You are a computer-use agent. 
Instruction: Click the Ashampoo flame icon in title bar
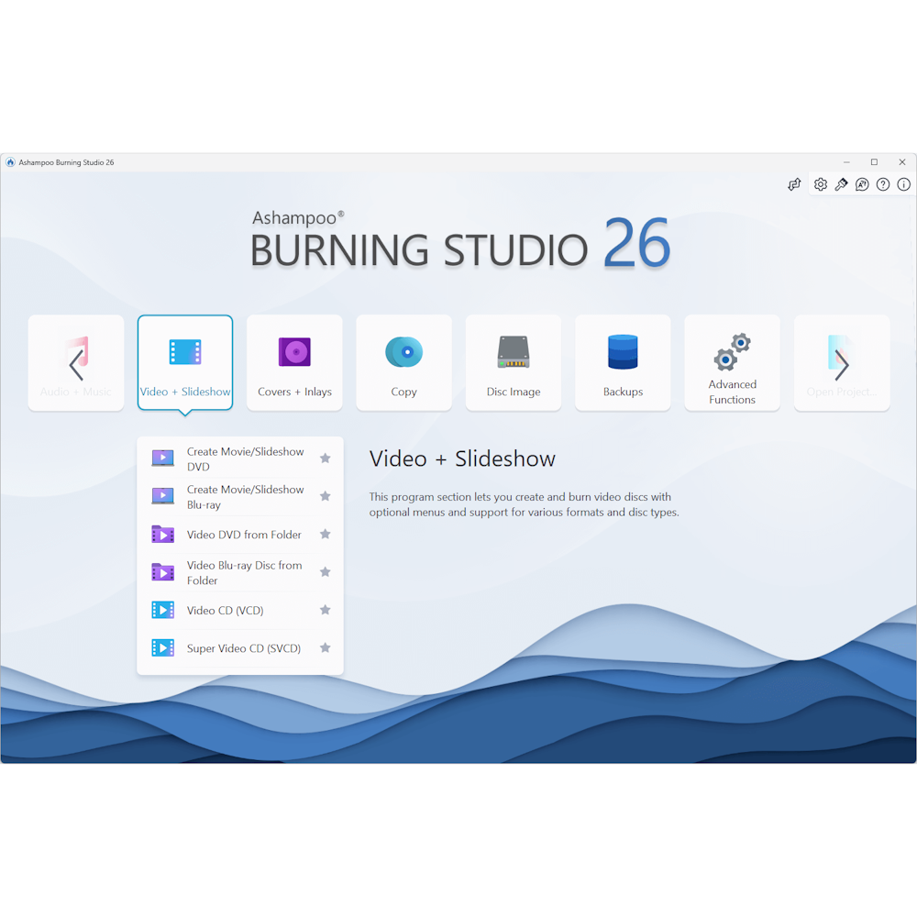10,162
